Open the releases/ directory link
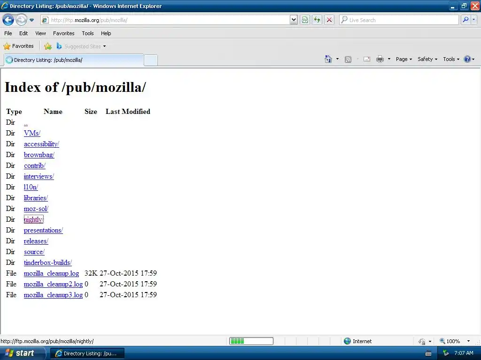Image resolution: width=481 pixels, height=360 pixels. [x=36, y=241]
